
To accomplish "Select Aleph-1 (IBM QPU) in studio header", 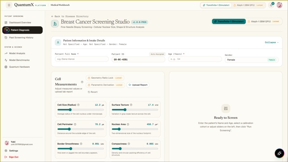I will [264, 21].
